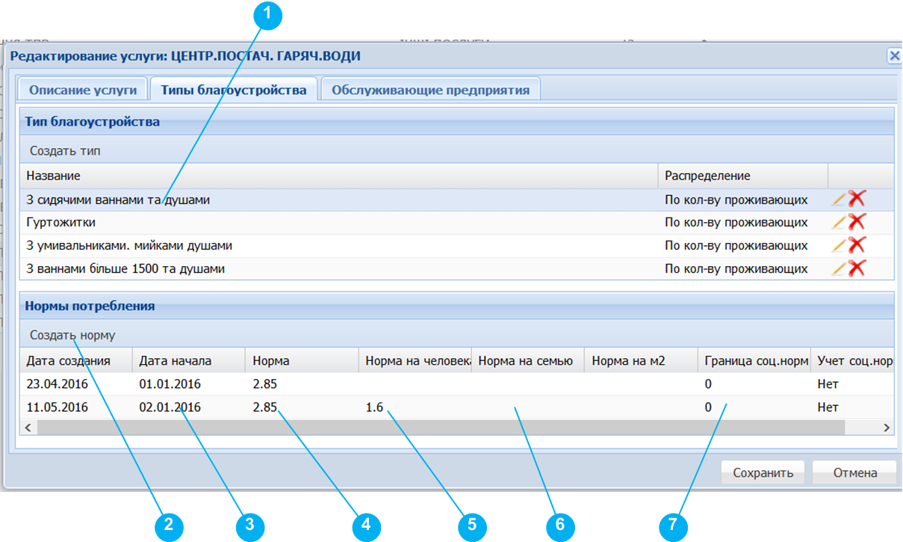The width and height of the screenshot is (903, 542).
Task: Click the creation date 11.05.2016
Action: (58, 407)
